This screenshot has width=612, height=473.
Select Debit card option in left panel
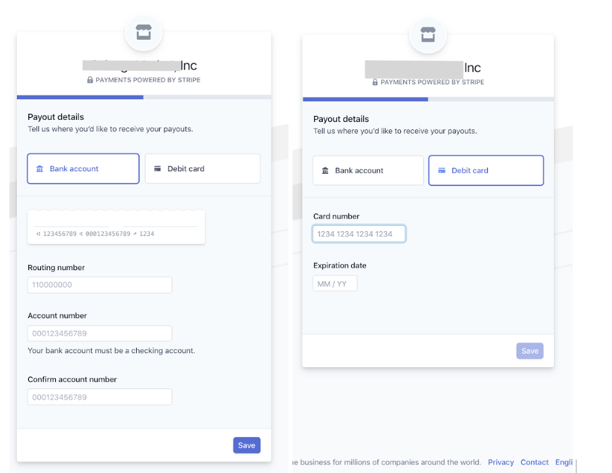(203, 168)
